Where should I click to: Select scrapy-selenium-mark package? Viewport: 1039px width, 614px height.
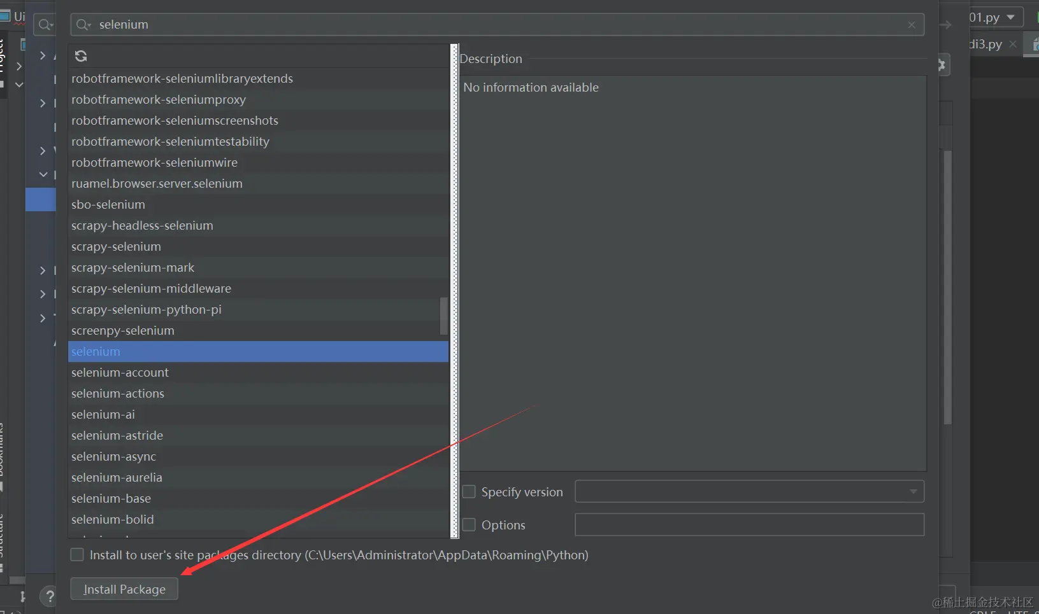258,267
